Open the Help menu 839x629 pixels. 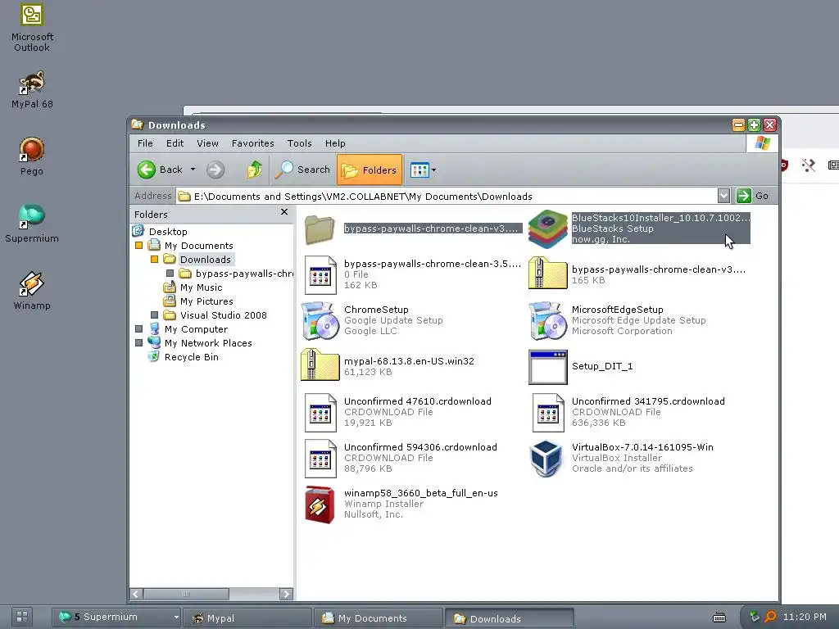pos(335,143)
